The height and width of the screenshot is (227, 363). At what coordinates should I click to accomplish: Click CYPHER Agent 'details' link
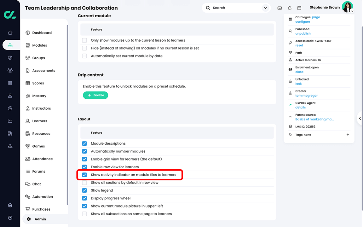(x=301, y=108)
